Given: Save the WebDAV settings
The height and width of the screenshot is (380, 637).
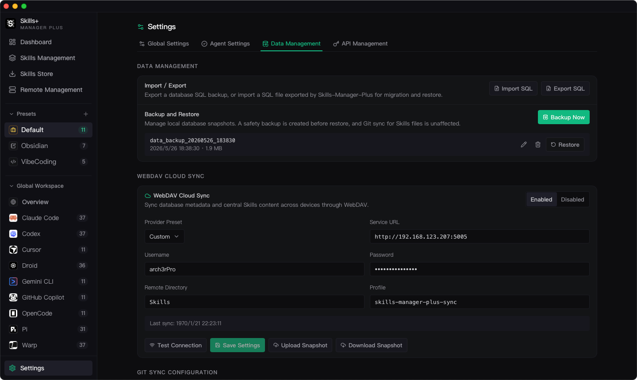Looking at the screenshot, I should tap(238, 345).
